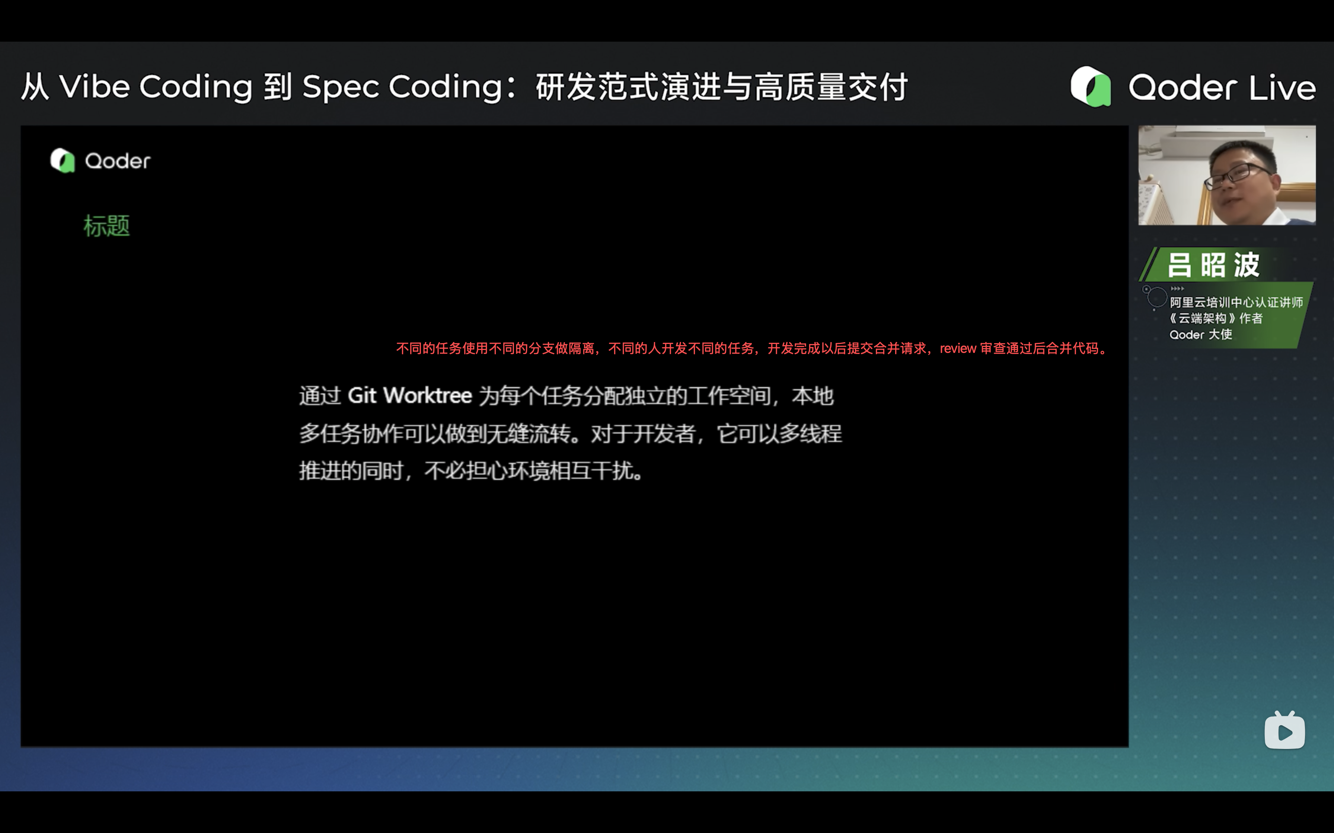The width and height of the screenshot is (1334, 833).
Task: Click the Qoder logo icon inside the slide
Action: [x=62, y=161]
